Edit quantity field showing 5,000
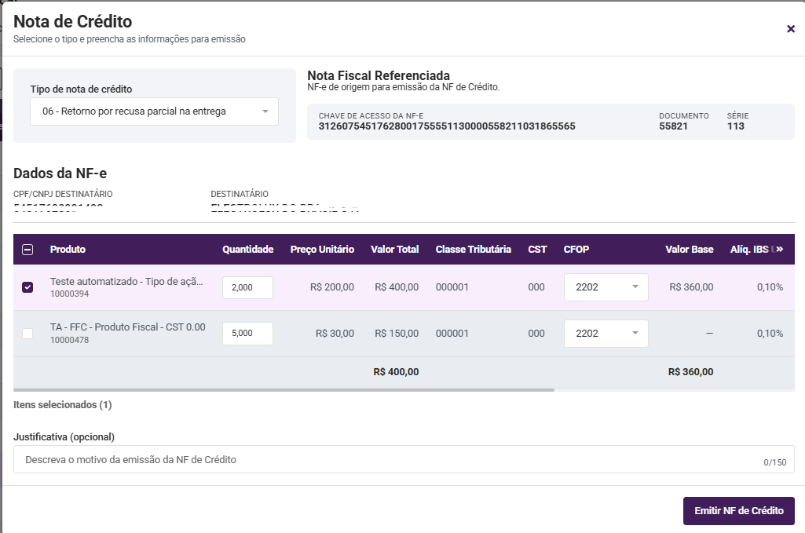 [x=247, y=334]
